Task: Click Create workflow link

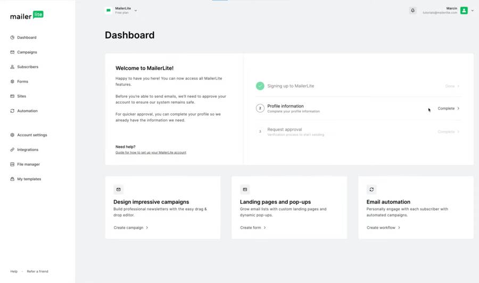Action: coord(381,228)
